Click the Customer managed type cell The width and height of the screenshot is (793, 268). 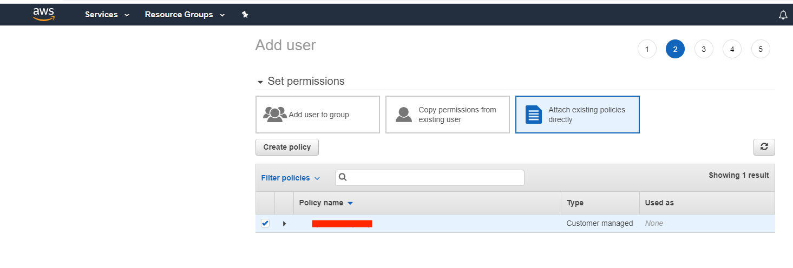(x=600, y=223)
